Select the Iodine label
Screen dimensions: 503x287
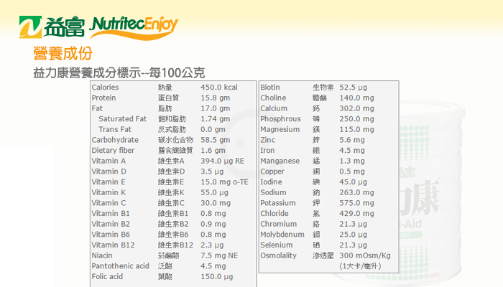tap(272, 182)
